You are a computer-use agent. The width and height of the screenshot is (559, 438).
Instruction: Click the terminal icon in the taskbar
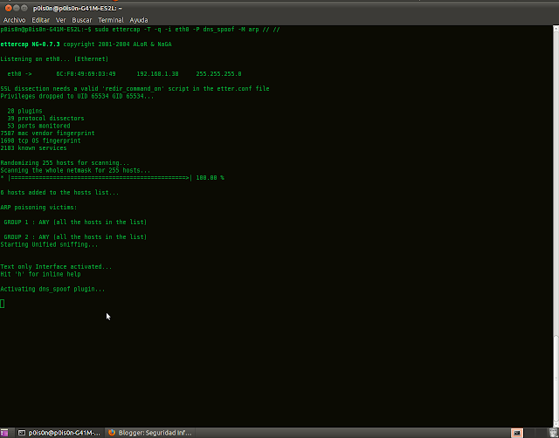[x=22, y=433]
